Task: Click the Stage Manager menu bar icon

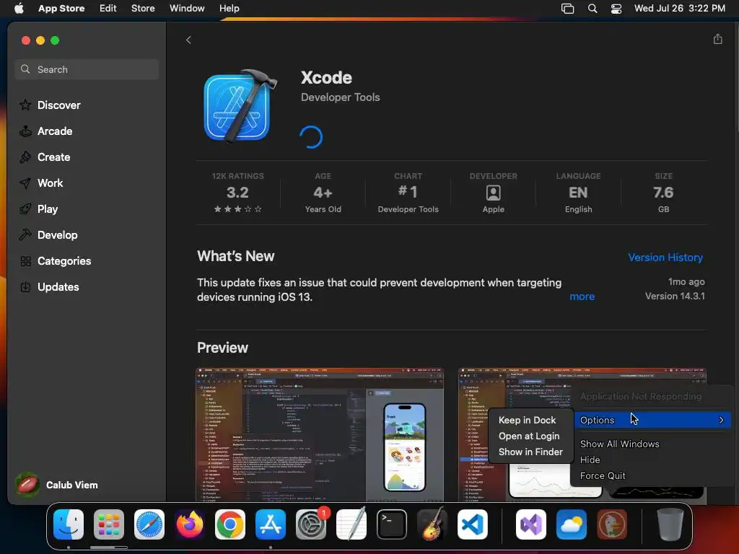Action: 567,9
